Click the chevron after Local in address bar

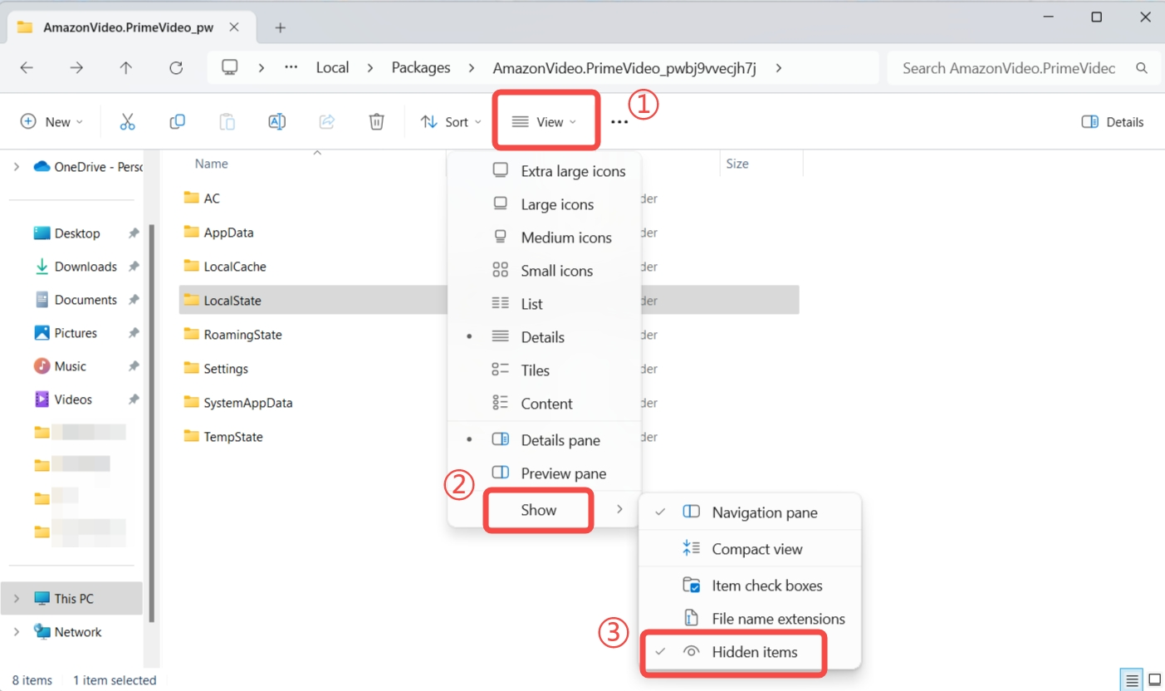click(x=370, y=68)
